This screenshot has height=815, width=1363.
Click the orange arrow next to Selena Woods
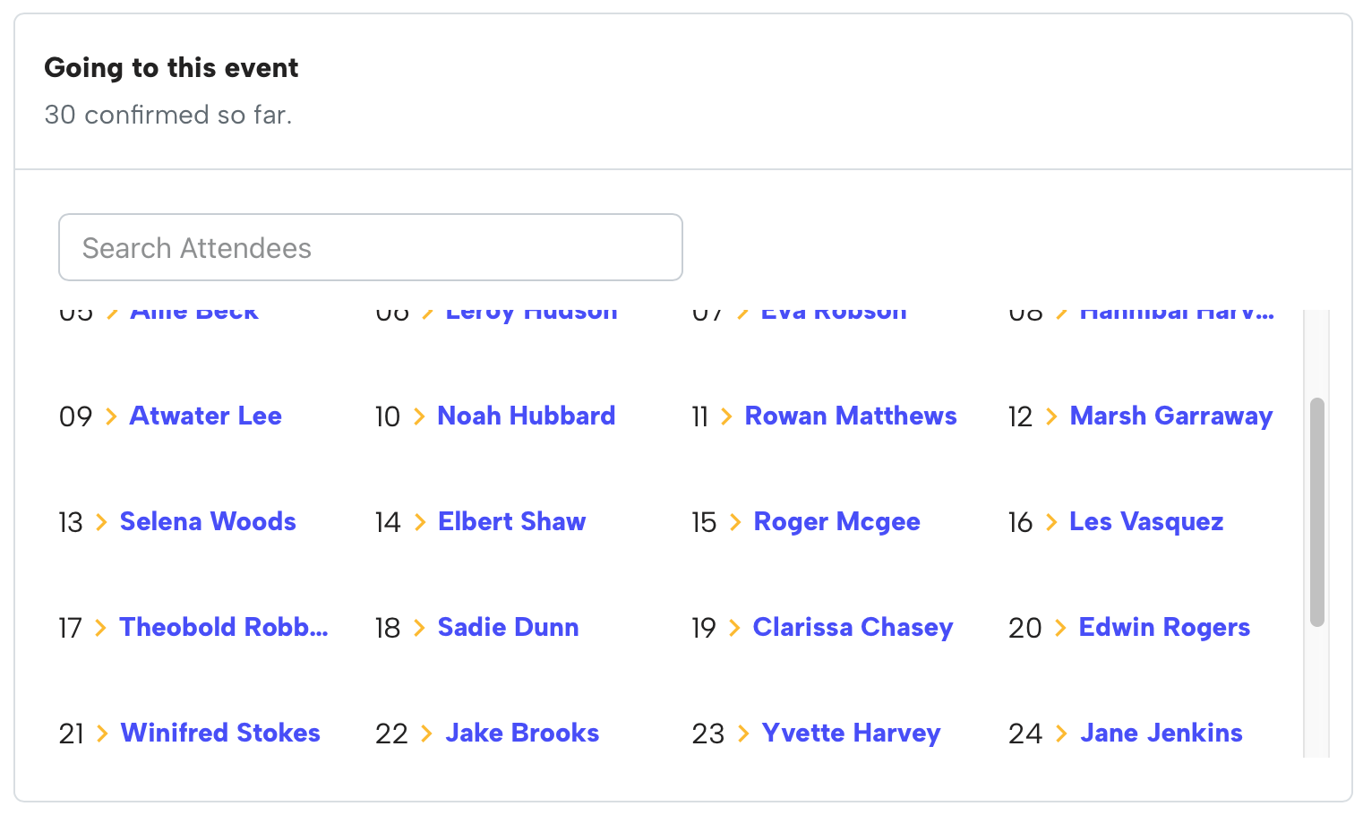(x=101, y=522)
